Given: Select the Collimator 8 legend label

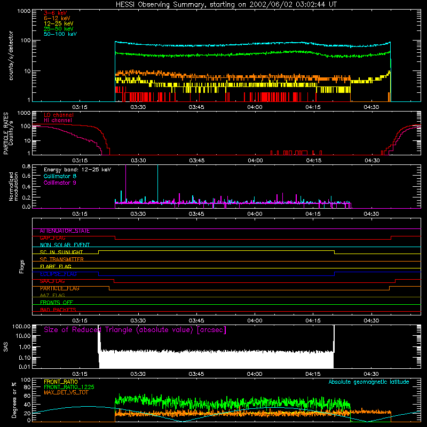Looking at the screenshot, I should click(x=60, y=176).
